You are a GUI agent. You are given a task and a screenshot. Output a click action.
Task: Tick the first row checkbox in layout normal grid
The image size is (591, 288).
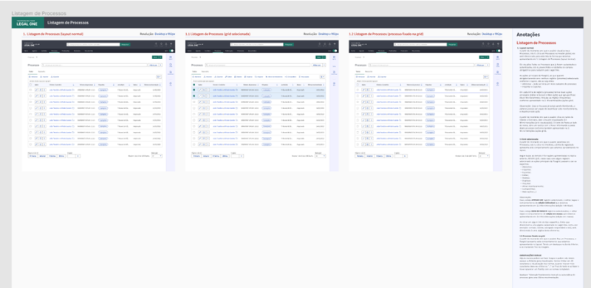(x=30, y=90)
